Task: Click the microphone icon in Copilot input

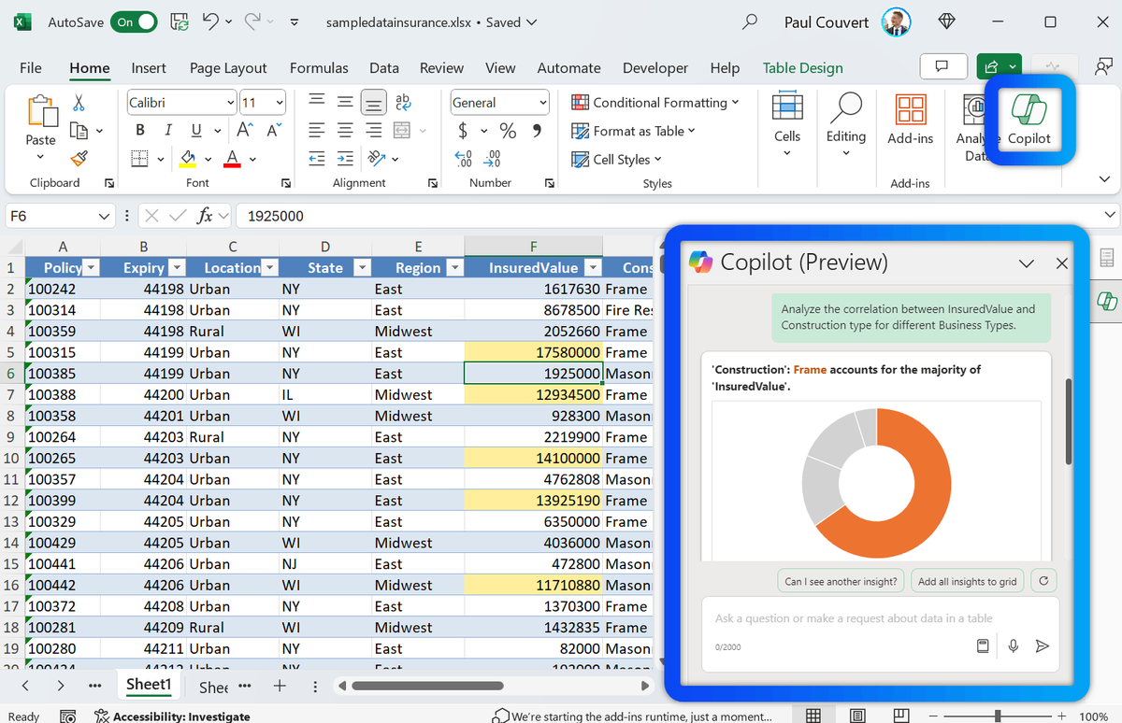Action: click(1014, 645)
